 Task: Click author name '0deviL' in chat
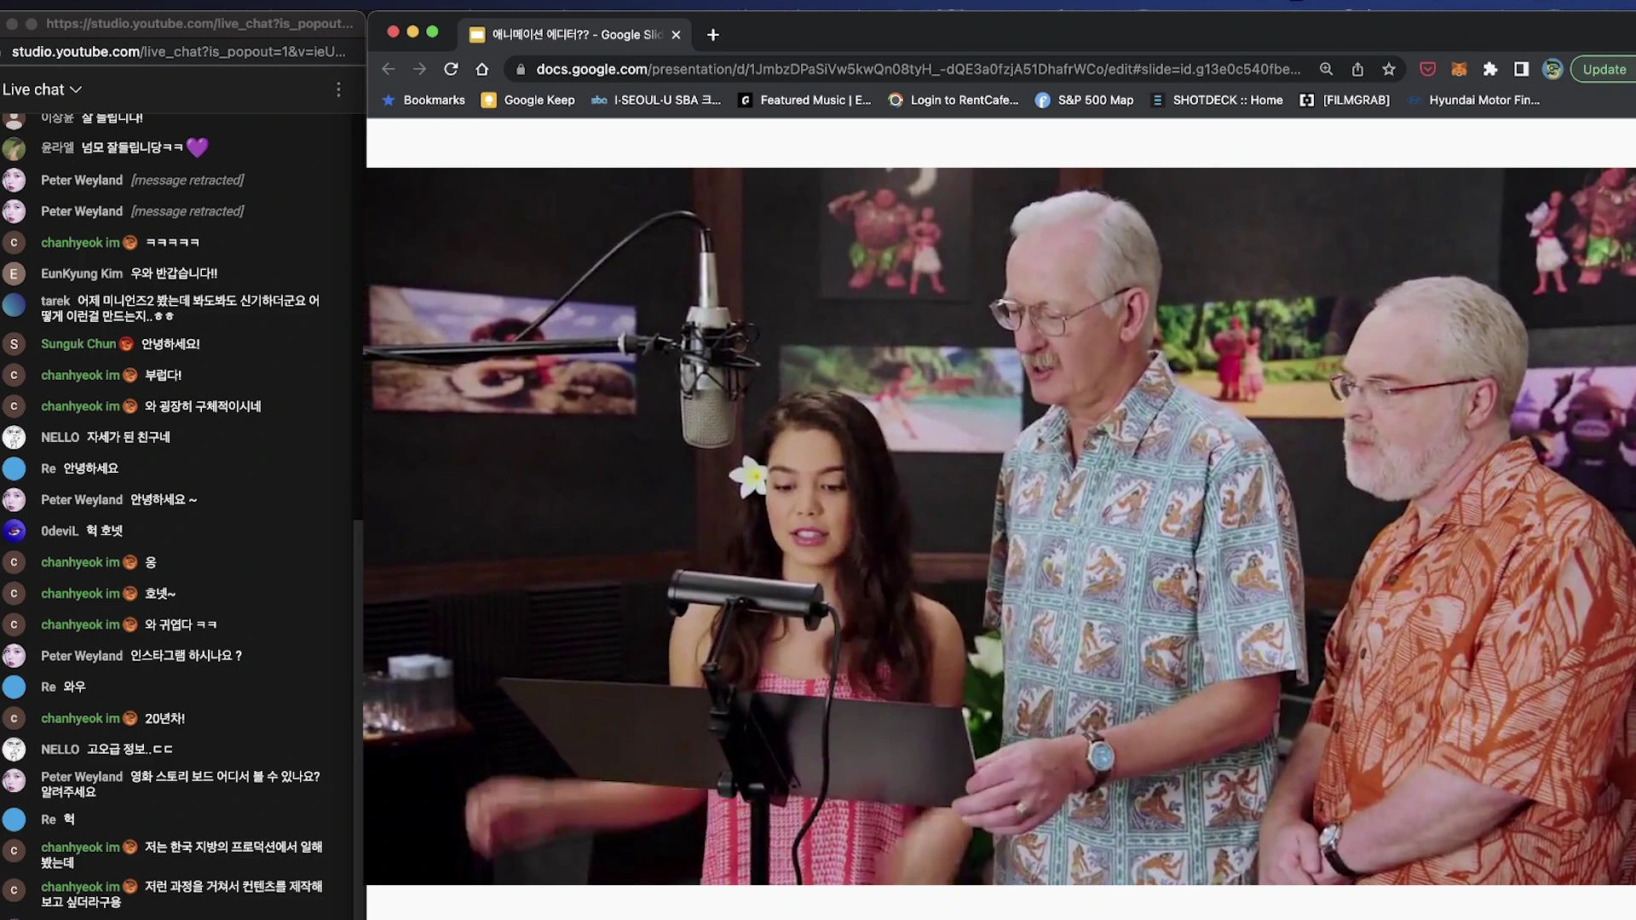click(60, 531)
